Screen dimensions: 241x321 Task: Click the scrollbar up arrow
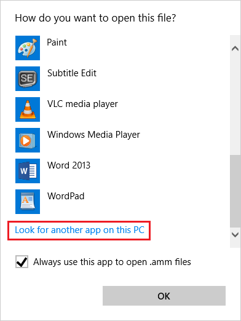click(235, 49)
